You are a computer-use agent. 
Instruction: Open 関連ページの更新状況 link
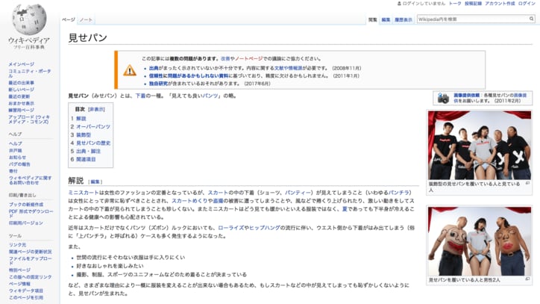point(31,252)
